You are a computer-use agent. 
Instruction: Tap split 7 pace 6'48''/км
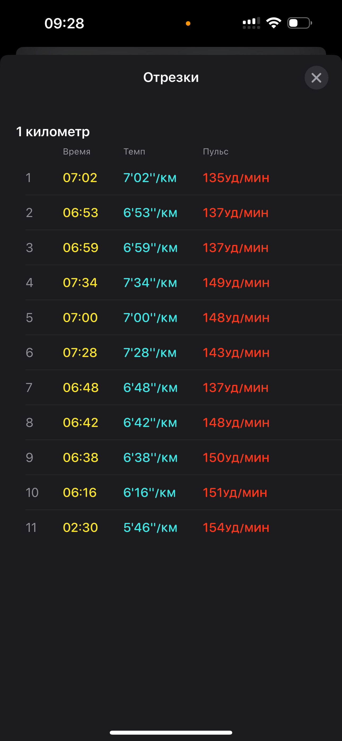[150, 388]
